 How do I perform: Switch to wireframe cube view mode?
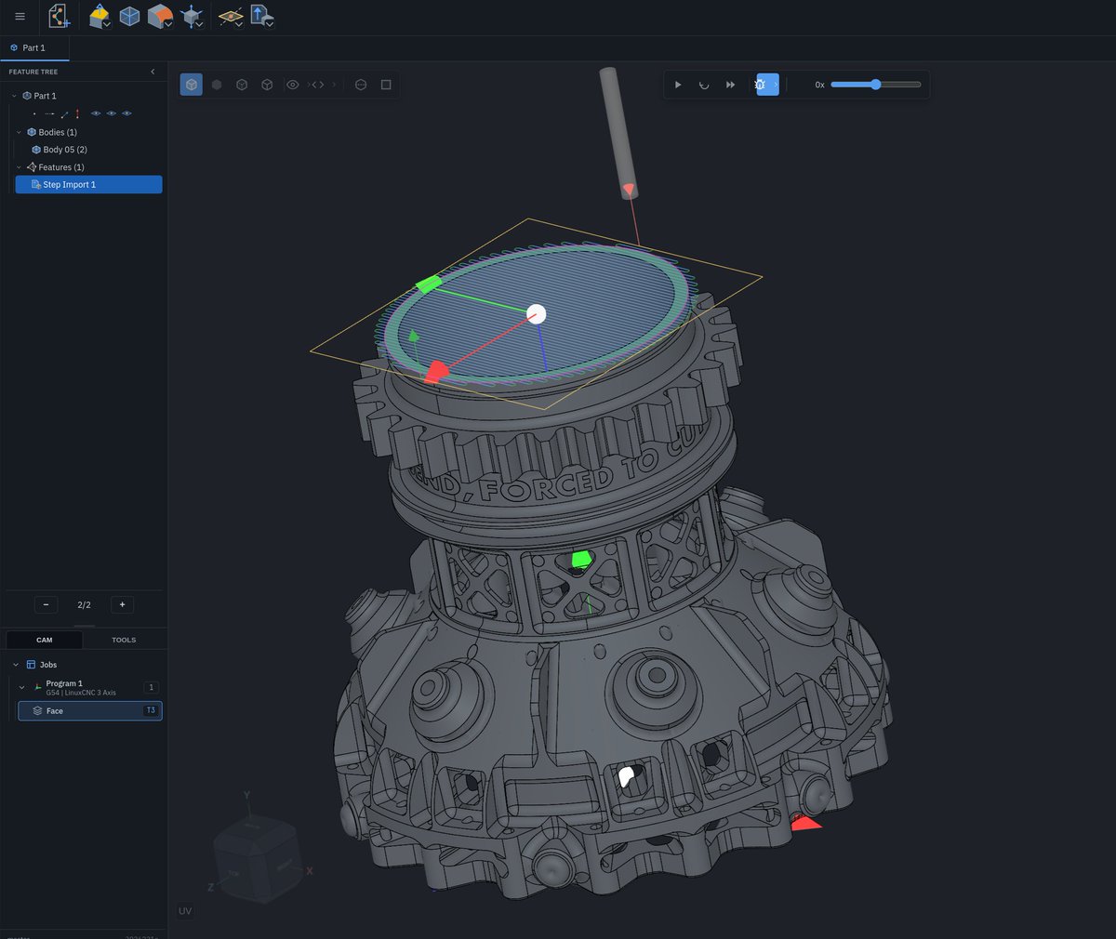point(242,85)
